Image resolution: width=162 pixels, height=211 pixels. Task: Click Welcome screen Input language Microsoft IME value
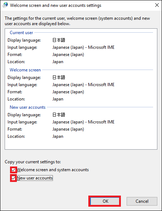[83, 85]
